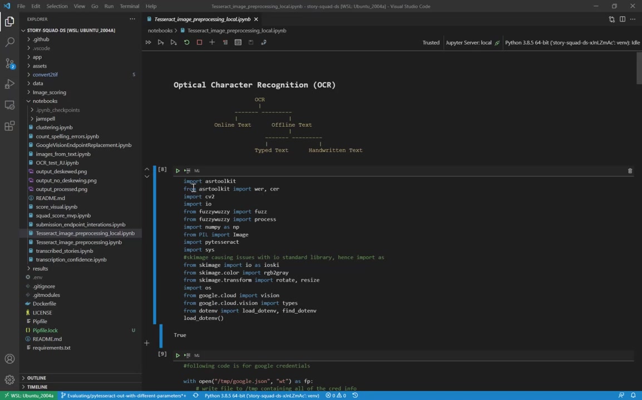Click the WSL: Ubuntu_2004a remote indicator
Viewport: 642px width, 400px height.
[x=28, y=396]
